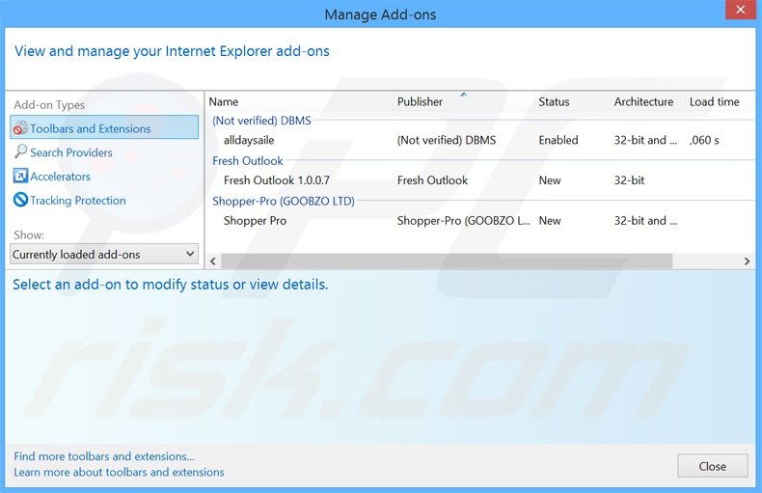Select the Shopper Pro add-on
The image size is (762, 493).
coord(255,221)
